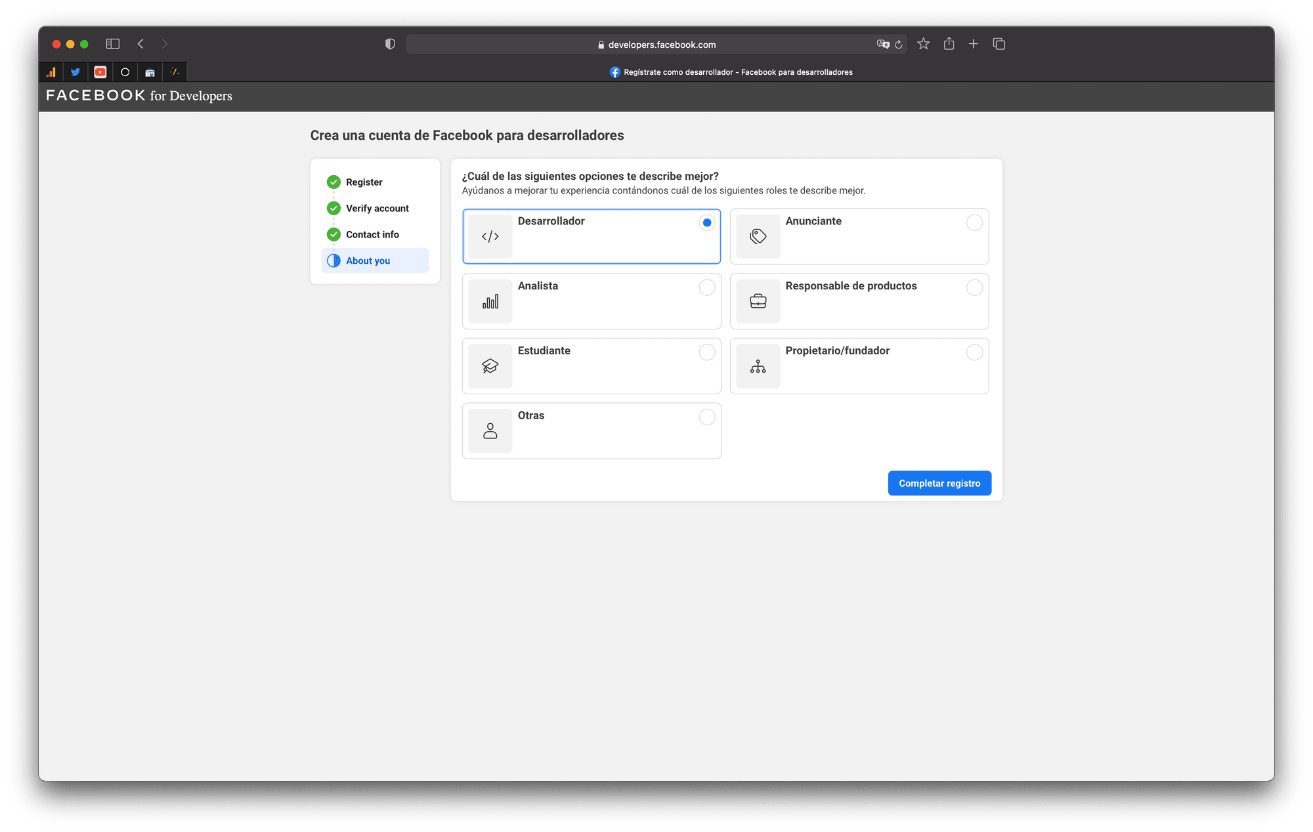The width and height of the screenshot is (1313, 832).
Task: Open the Verify account step
Action: click(375, 208)
